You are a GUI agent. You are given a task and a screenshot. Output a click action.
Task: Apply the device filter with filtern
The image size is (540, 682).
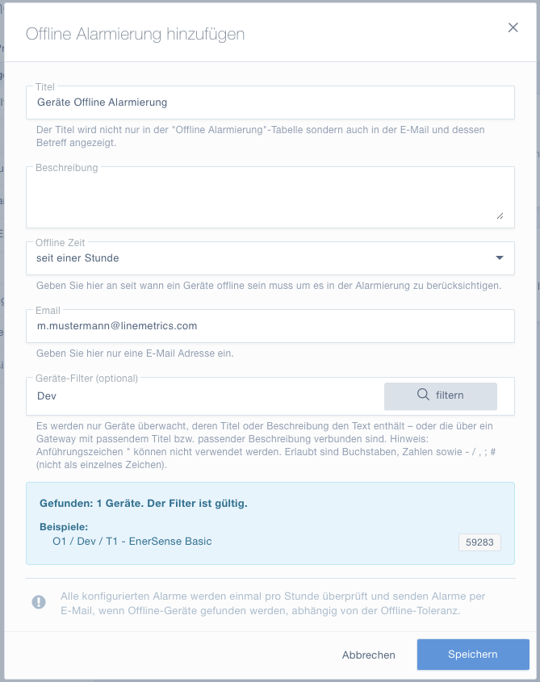point(441,396)
